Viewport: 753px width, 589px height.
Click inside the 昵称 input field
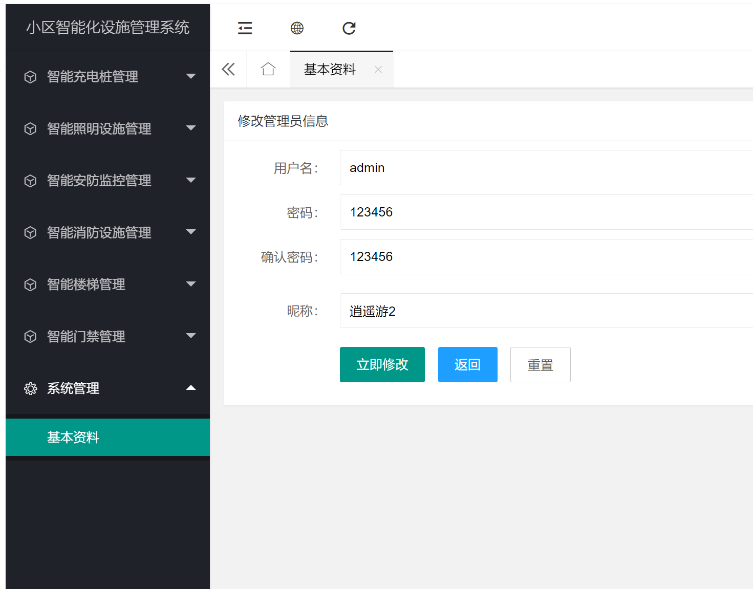pos(512,311)
